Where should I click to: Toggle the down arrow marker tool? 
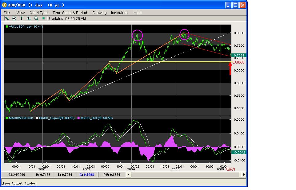[21, 18]
